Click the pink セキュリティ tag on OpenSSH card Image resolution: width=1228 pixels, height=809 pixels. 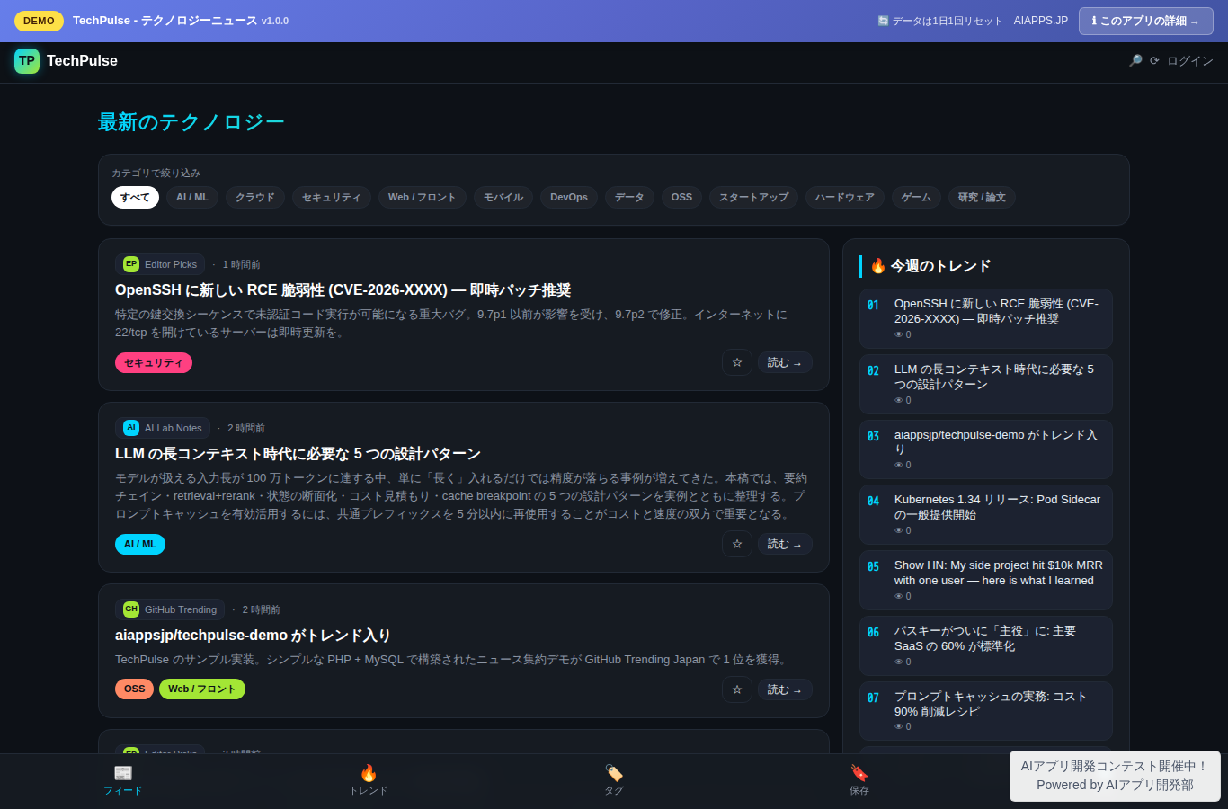tap(154, 362)
